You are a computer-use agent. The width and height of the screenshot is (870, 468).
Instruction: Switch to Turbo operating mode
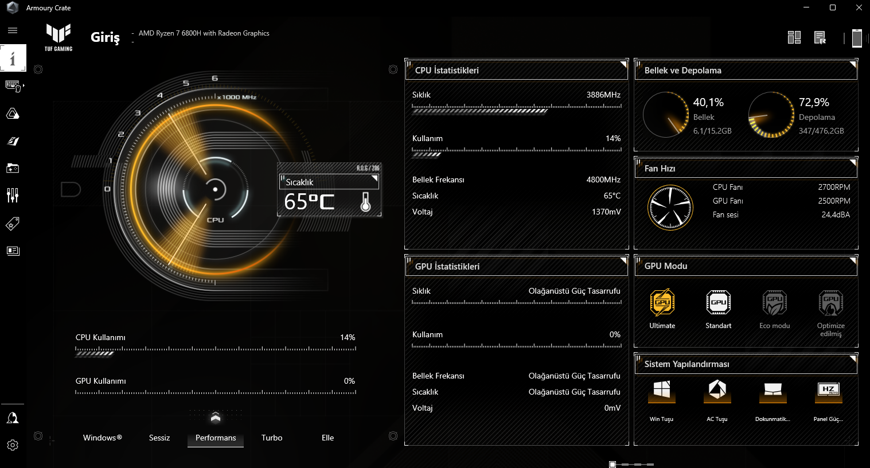tap(272, 438)
